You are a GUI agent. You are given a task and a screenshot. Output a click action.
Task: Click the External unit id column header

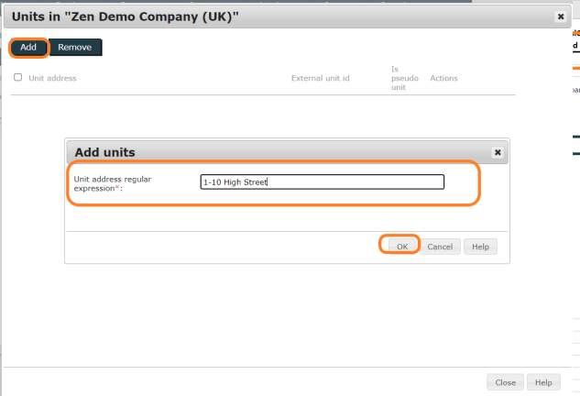[x=321, y=78]
